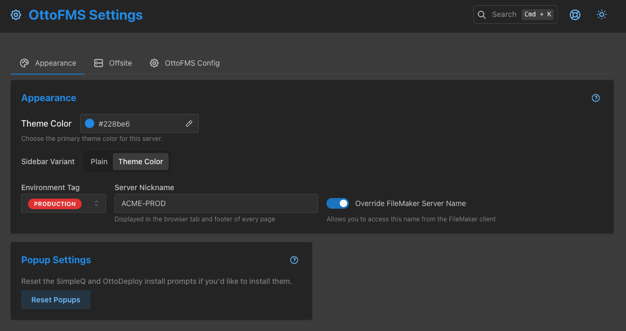Open the Environment Tag dropdown
Viewport: 626px width, 331px height.
(63, 203)
